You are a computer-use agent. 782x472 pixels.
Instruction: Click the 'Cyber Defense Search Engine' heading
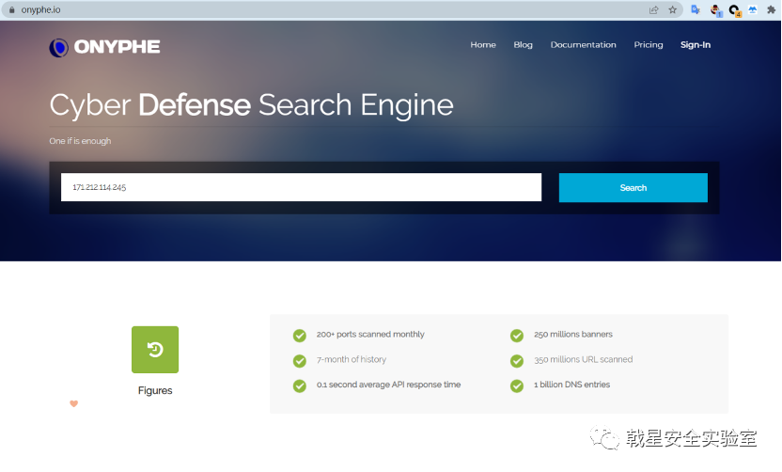point(251,105)
